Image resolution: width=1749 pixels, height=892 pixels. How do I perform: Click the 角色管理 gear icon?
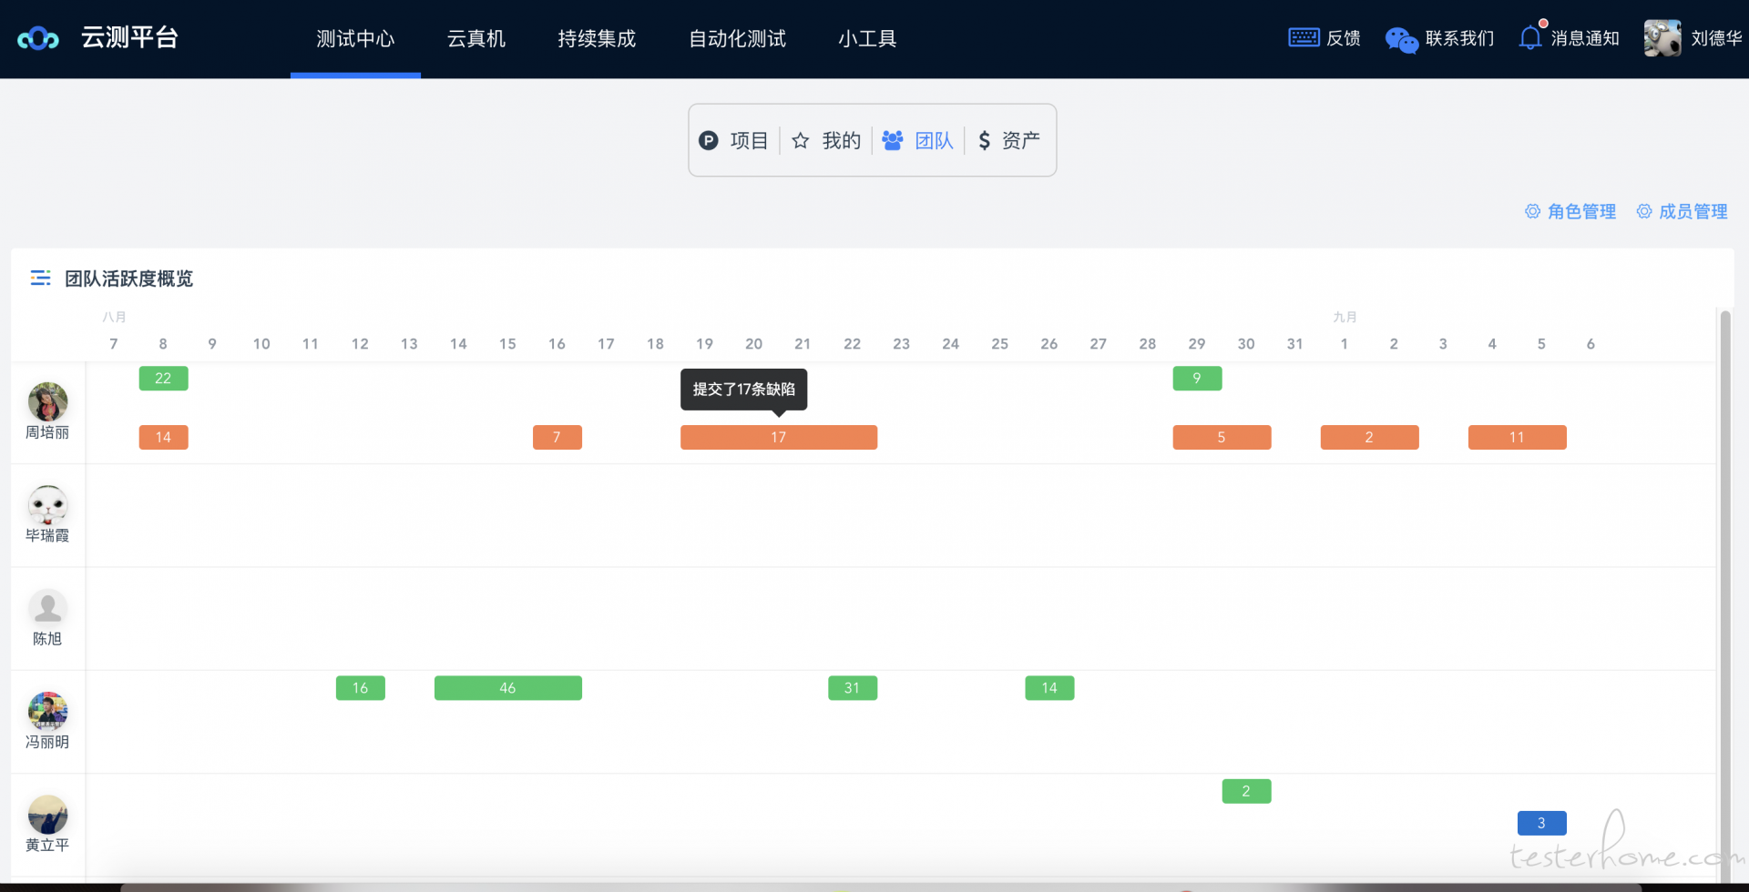(1533, 211)
